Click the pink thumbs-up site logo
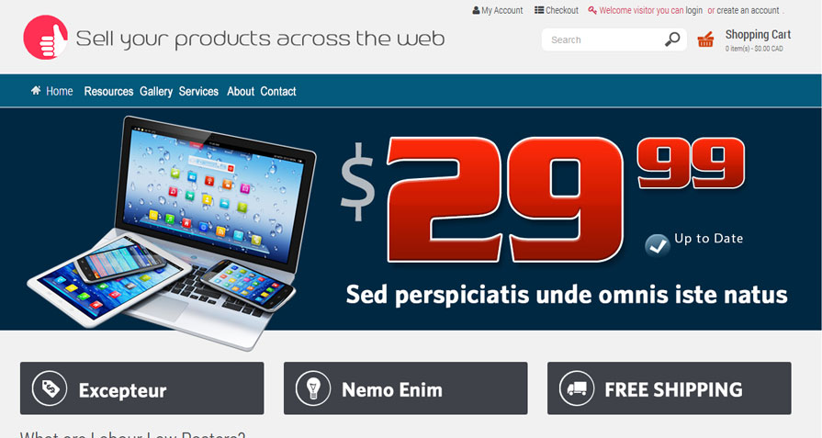The width and height of the screenshot is (822, 438). pos(46,38)
